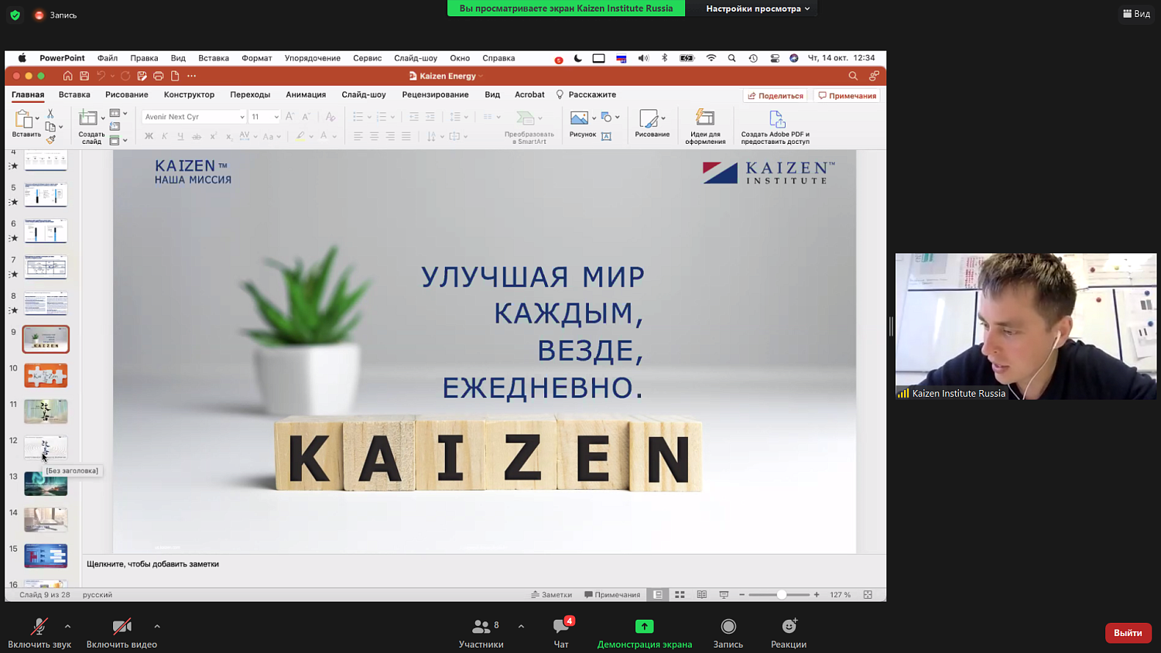Open the Конструктор ribbon tab
The height and width of the screenshot is (653, 1161).
point(189,94)
